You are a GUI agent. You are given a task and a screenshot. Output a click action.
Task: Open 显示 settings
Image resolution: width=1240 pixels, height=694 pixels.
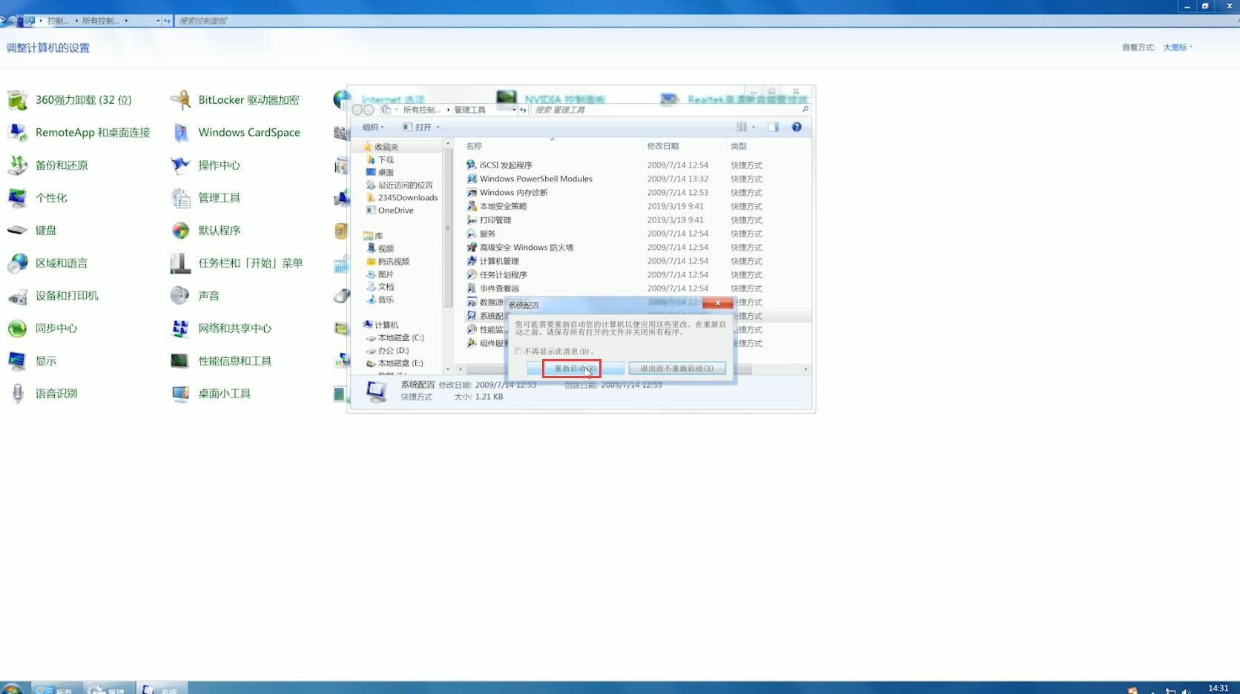32,360
